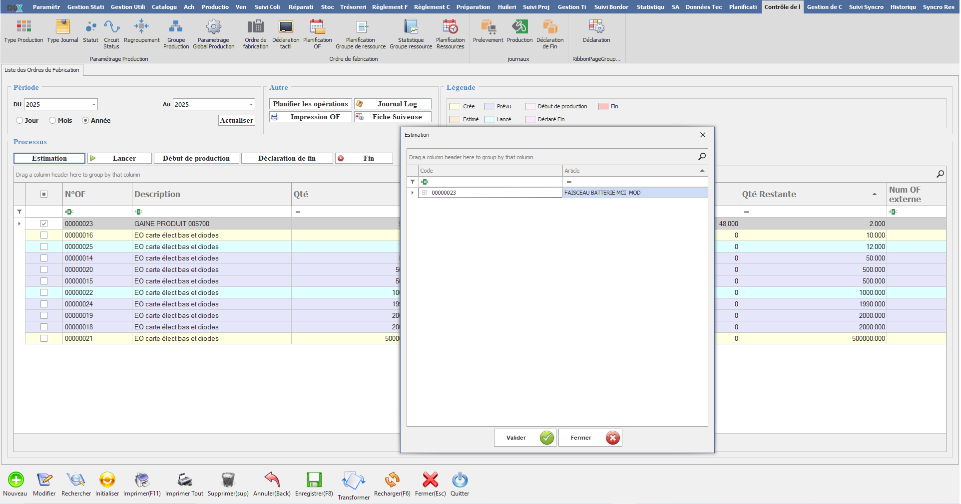961x504 pixels.
Task: Click the Lancé legend color swatch
Action: pyautogui.click(x=489, y=119)
